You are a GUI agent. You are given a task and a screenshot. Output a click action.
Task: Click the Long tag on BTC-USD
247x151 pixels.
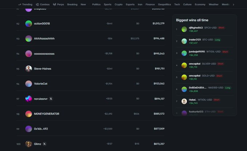pos(217,40)
